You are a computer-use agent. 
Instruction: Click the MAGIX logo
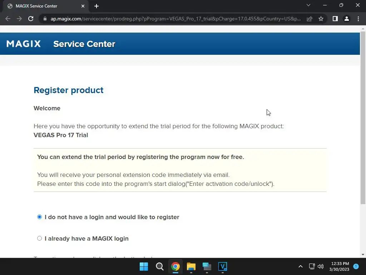tap(24, 44)
